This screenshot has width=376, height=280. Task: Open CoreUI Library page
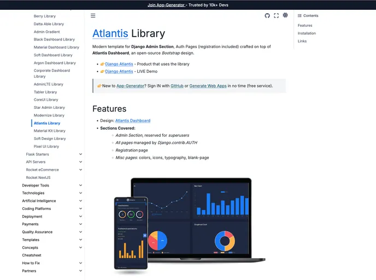pyautogui.click(x=46, y=100)
